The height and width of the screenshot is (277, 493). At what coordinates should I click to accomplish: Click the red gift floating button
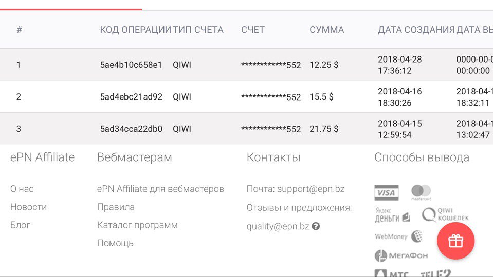point(455,241)
